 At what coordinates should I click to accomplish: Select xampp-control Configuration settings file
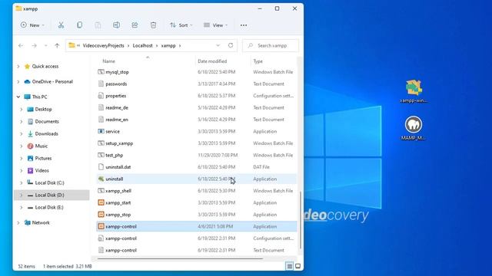(x=196, y=238)
